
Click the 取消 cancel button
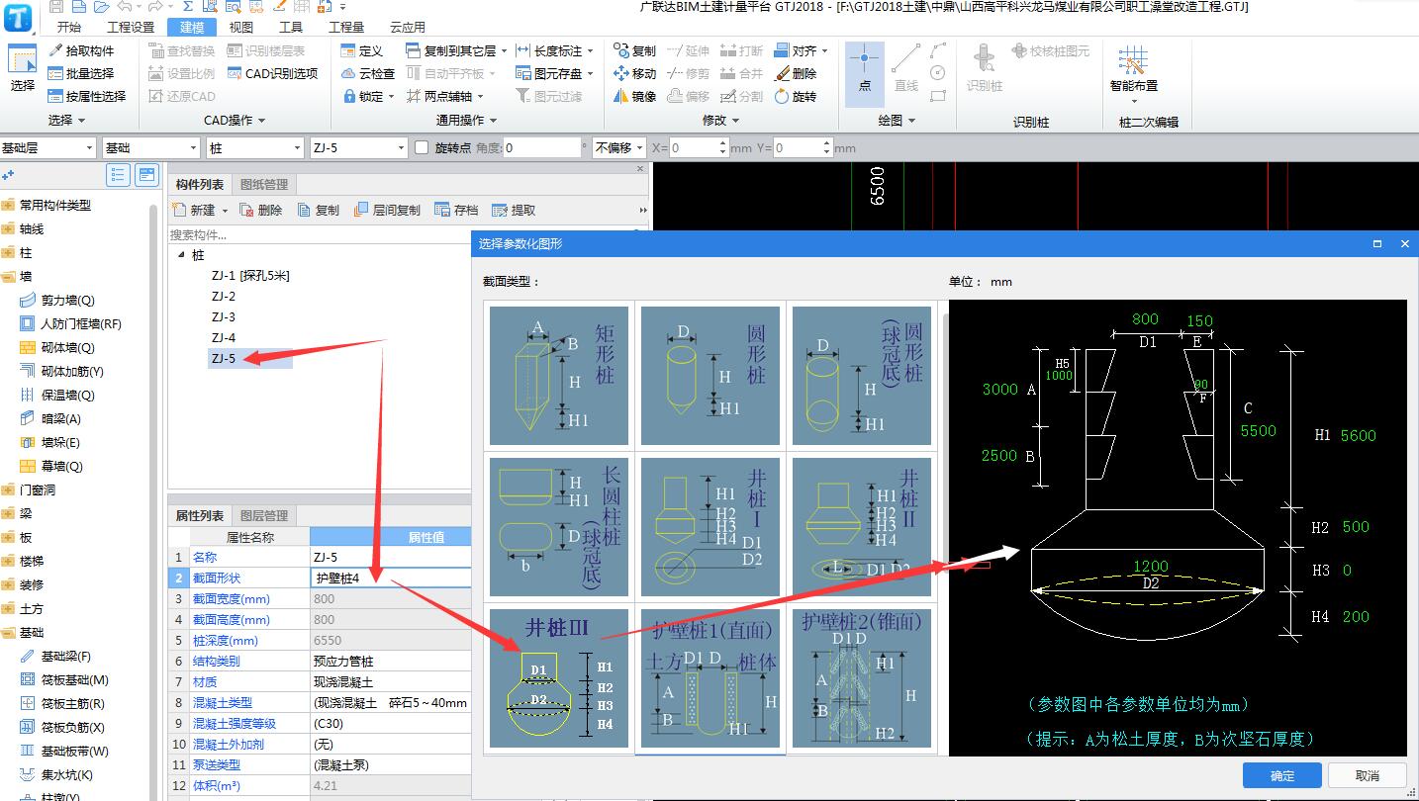pyautogui.click(x=1368, y=775)
